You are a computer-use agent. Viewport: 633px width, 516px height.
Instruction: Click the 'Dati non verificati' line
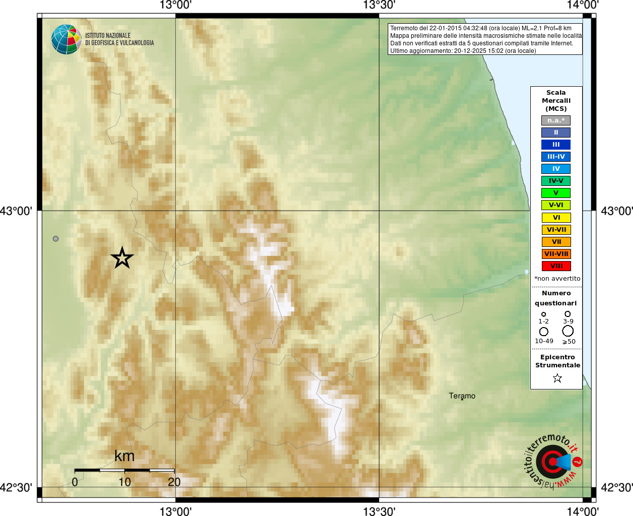pos(481,43)
